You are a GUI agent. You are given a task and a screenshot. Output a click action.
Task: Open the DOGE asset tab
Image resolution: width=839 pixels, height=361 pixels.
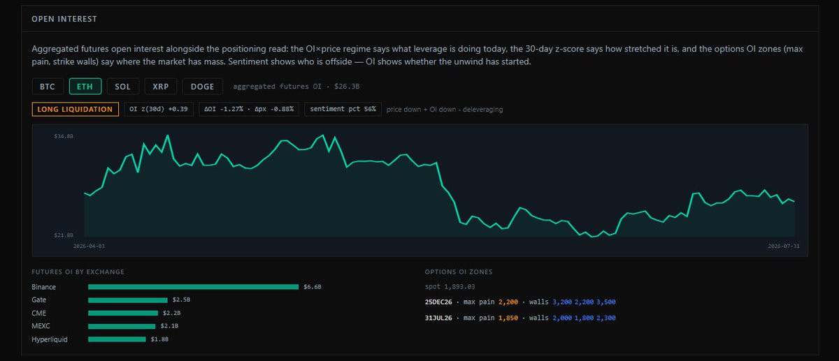(203, 87)
